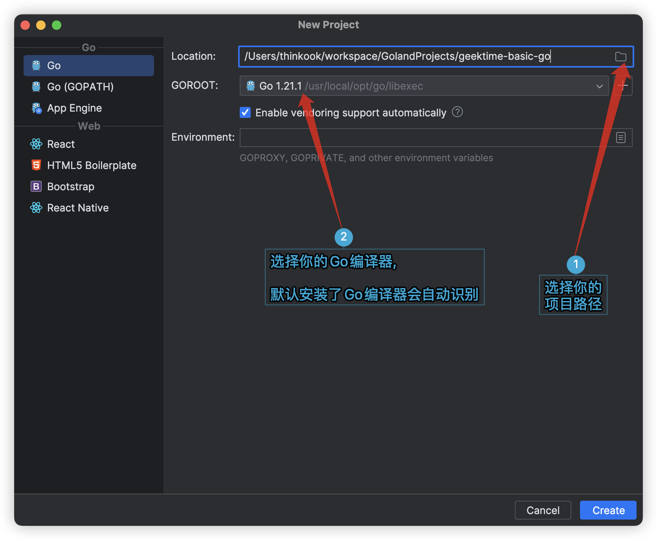The height and width of the screenshot is (540, 657).
Task: Click the folder browse icon in Location
Action: (x=620, y=57)
